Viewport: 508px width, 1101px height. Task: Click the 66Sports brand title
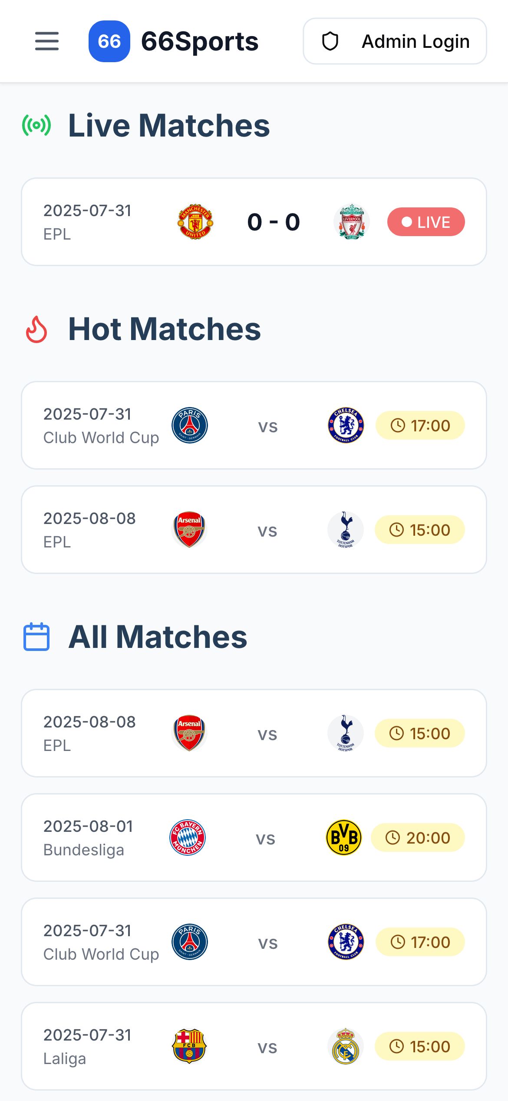click(x=200, y=41)
